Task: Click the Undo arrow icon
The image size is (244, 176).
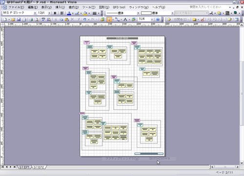Action: [x=84, y=20]
